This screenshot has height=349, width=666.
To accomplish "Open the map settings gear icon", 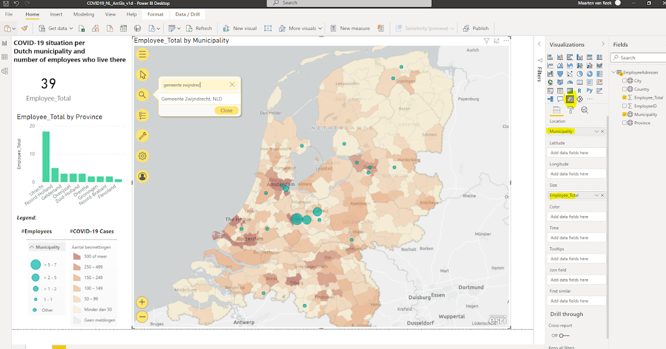I will 143,156.
